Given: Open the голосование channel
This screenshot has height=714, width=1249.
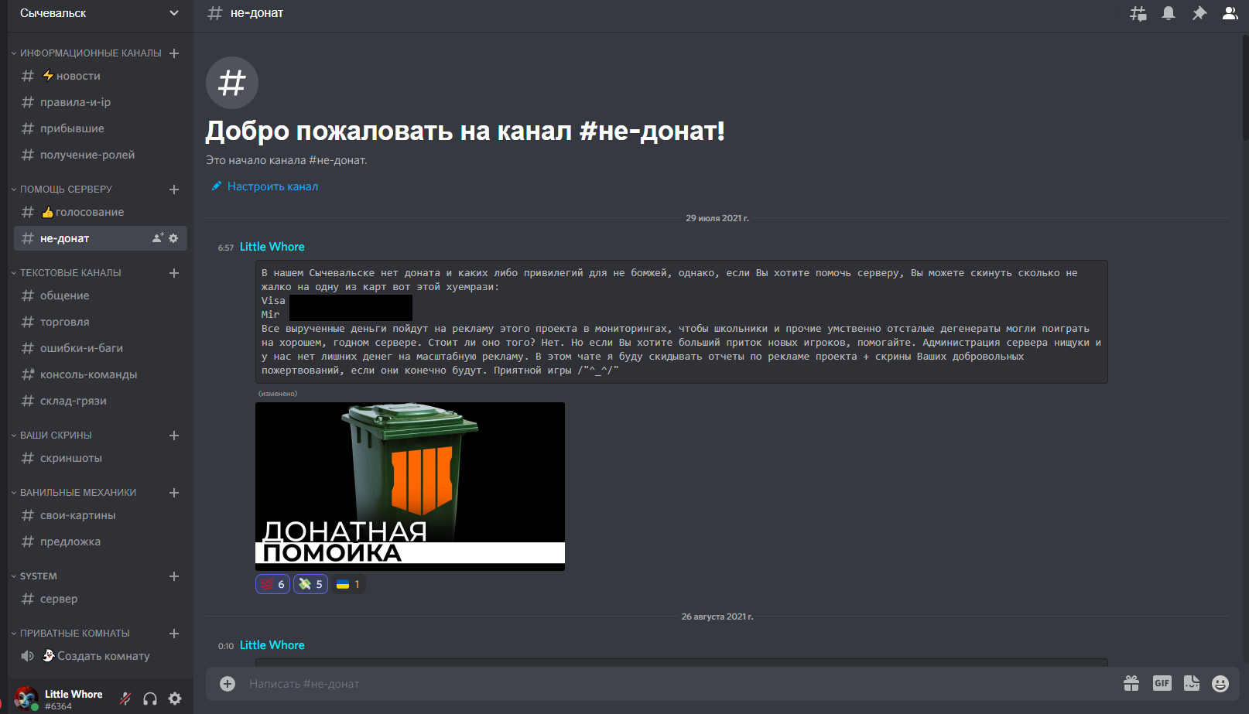Looking at the screenshot, I should (101, 212).
